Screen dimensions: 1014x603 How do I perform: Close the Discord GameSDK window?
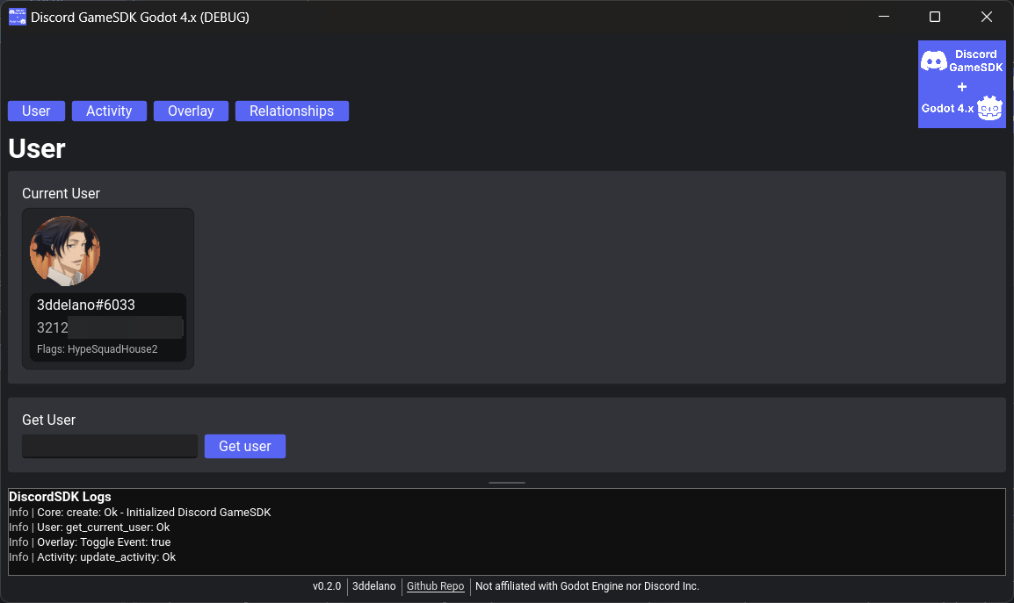(986, 17)
